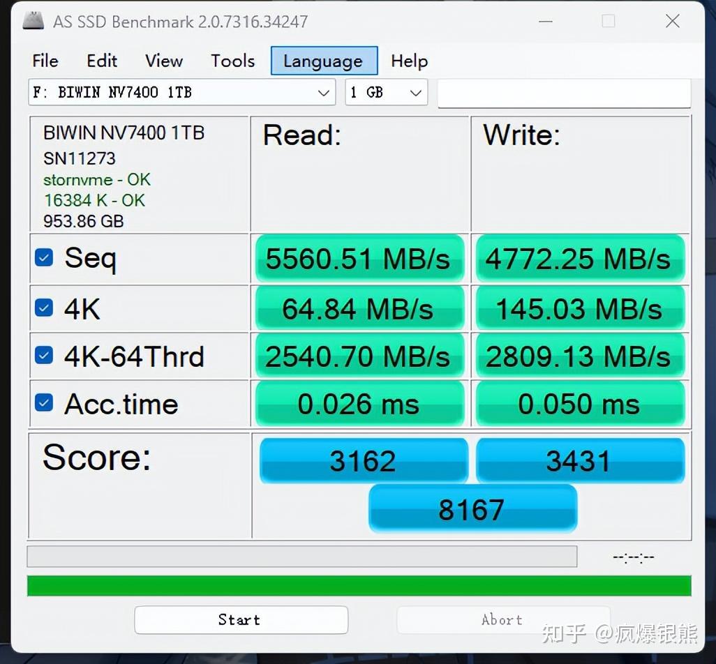Click the AS SSD Benchmark app icon
The image size is (716, 664).
click(x=33, y=20)
